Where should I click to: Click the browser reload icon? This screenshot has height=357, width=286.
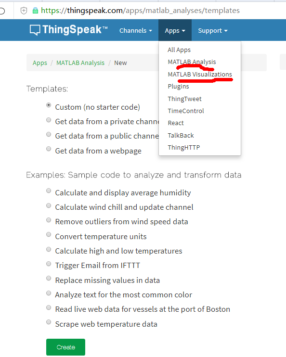[2, 11]
